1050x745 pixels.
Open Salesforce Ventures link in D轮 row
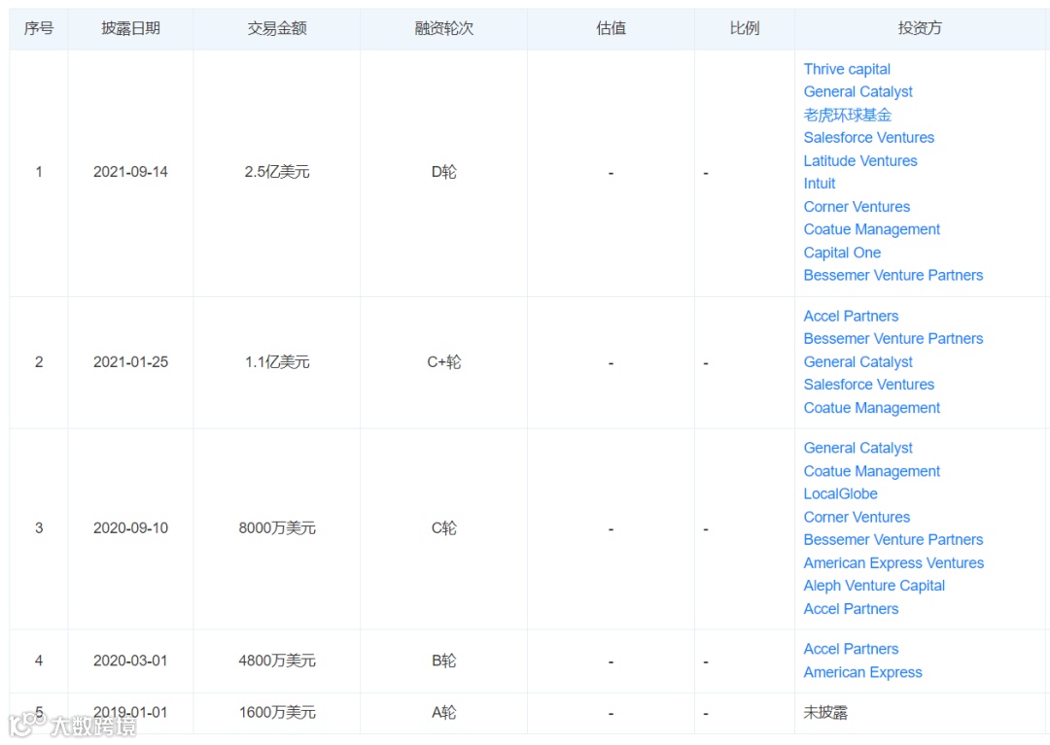pyautogui.click(x=868, y=138)
